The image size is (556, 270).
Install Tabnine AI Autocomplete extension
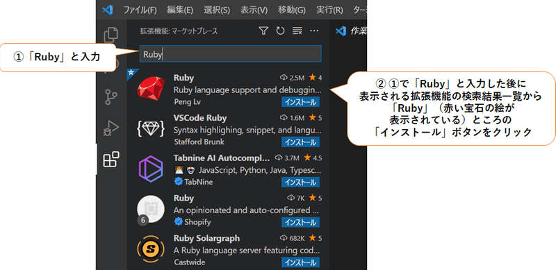point(301,182)
